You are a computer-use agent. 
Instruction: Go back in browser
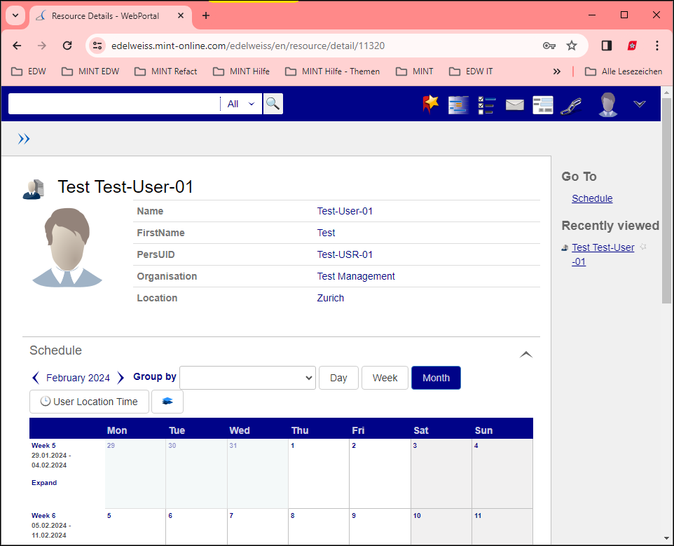(x=18, y=46)
